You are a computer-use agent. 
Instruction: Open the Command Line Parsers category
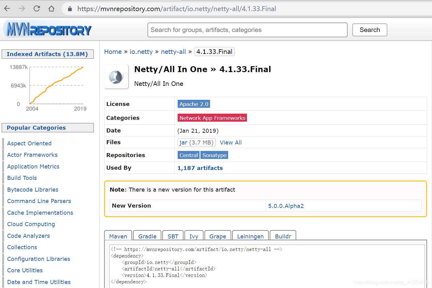[39, 201]
